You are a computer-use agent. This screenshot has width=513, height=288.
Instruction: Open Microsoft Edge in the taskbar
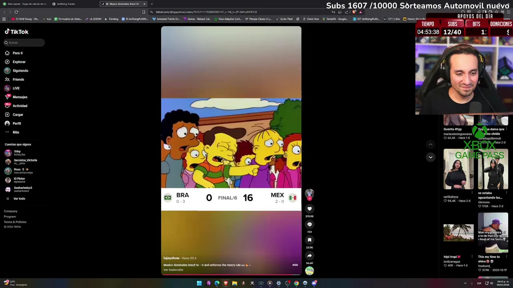click(x=217, y=283)
